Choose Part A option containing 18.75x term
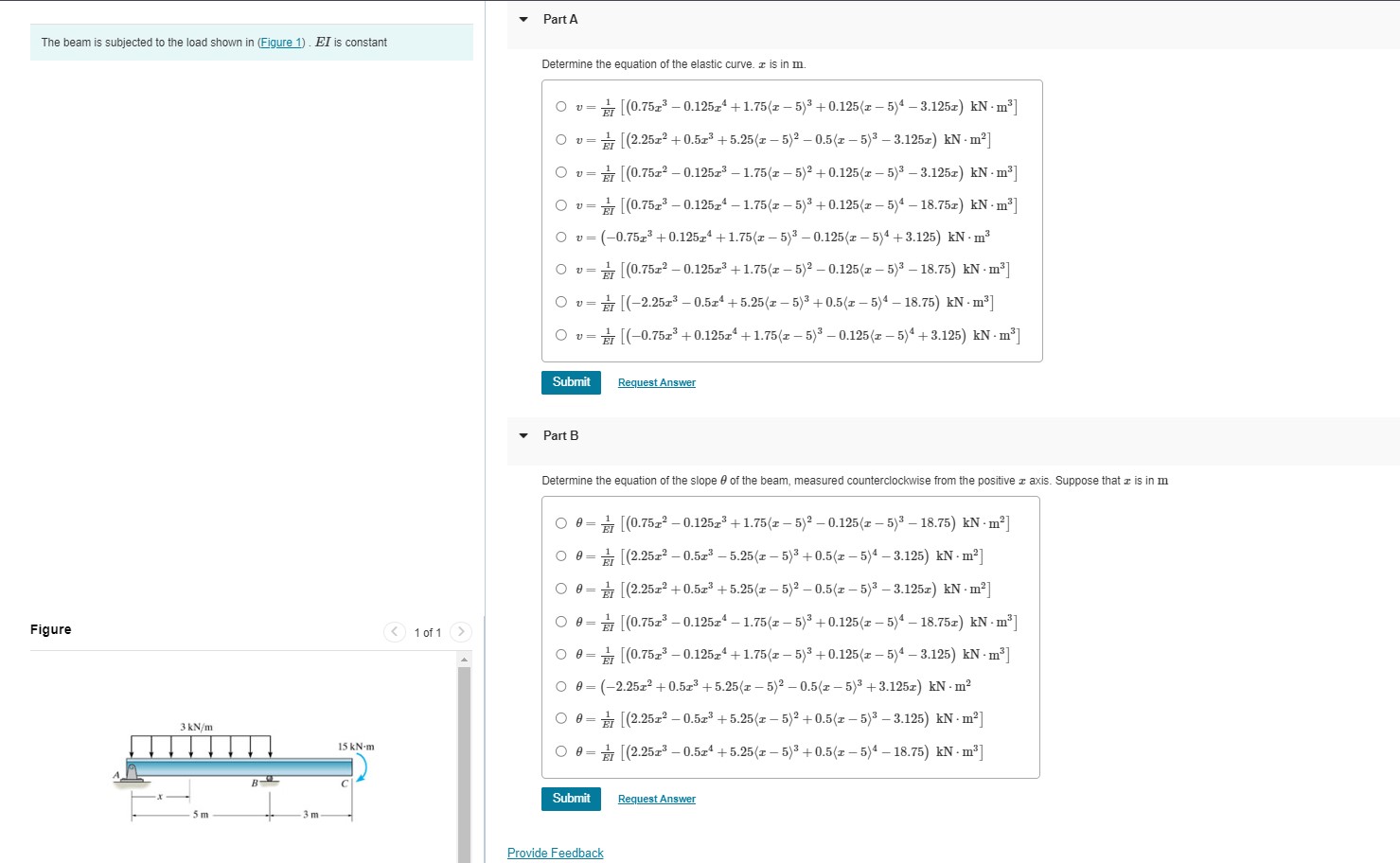The image size is (1400, 863). point(561,204)
